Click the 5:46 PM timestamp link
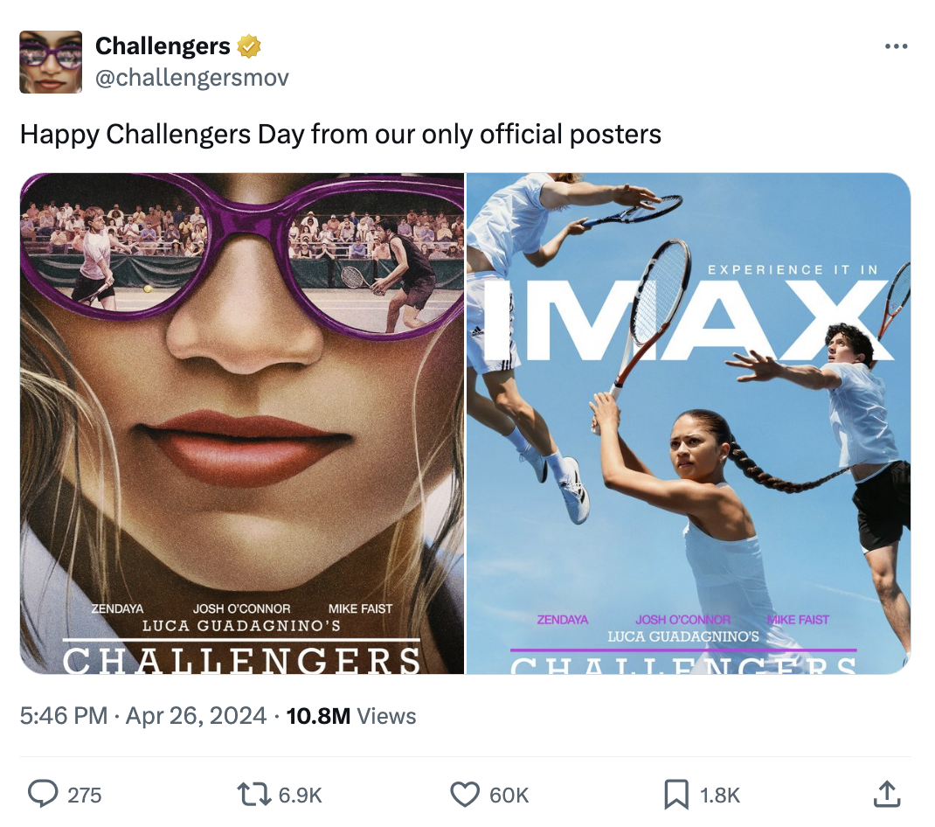935x827 pixels. point(64,715)
